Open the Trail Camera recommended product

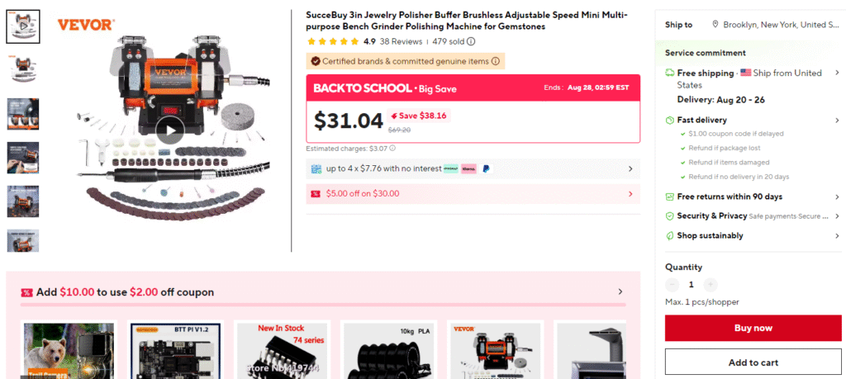[x=69, y=351]
